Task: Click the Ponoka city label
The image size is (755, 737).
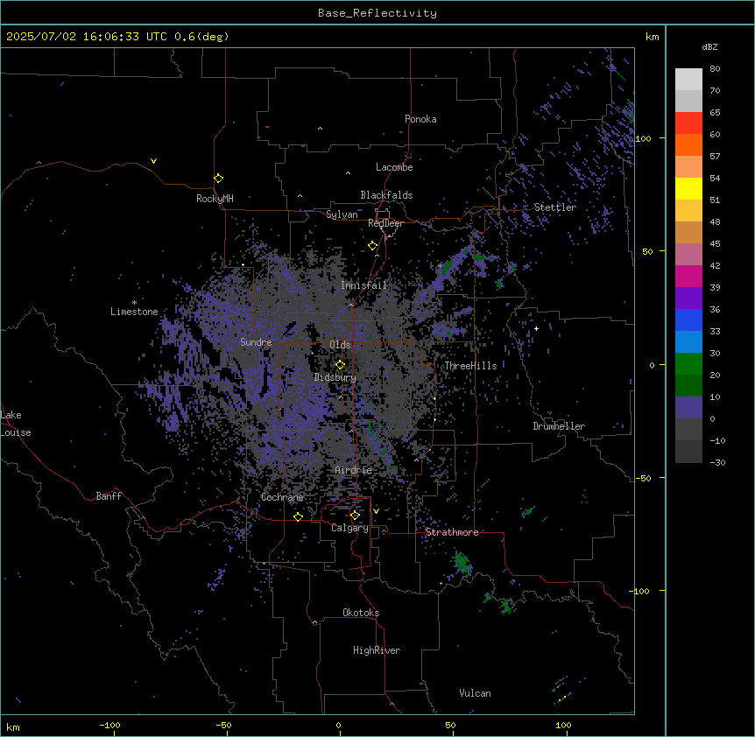Action: click(420, 119)
